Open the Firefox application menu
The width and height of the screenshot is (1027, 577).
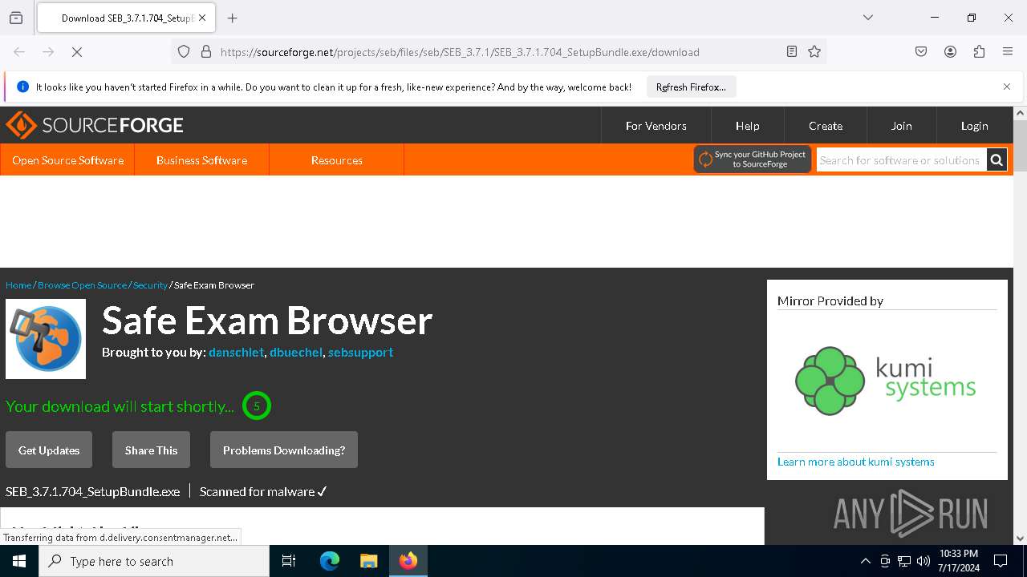(1008, 52)
